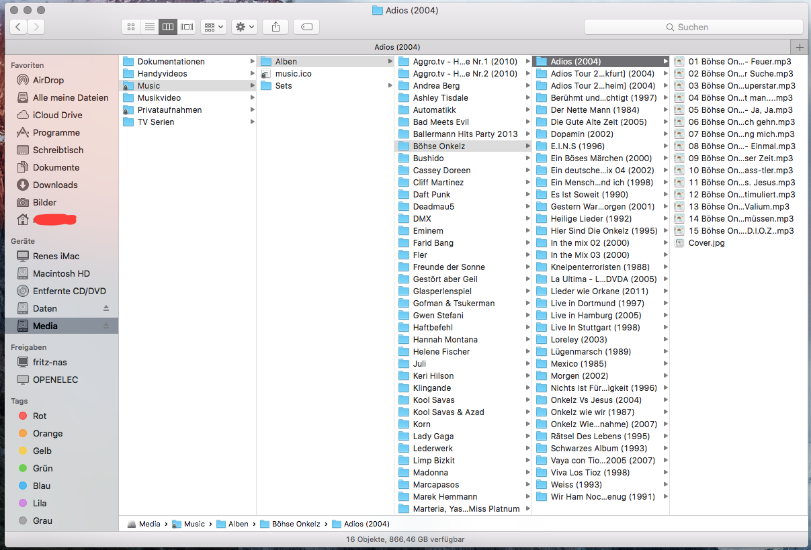Click the Share toolbar button
Image resolution: width=811 pixels, height=550 pixels.
pos(275,27)
